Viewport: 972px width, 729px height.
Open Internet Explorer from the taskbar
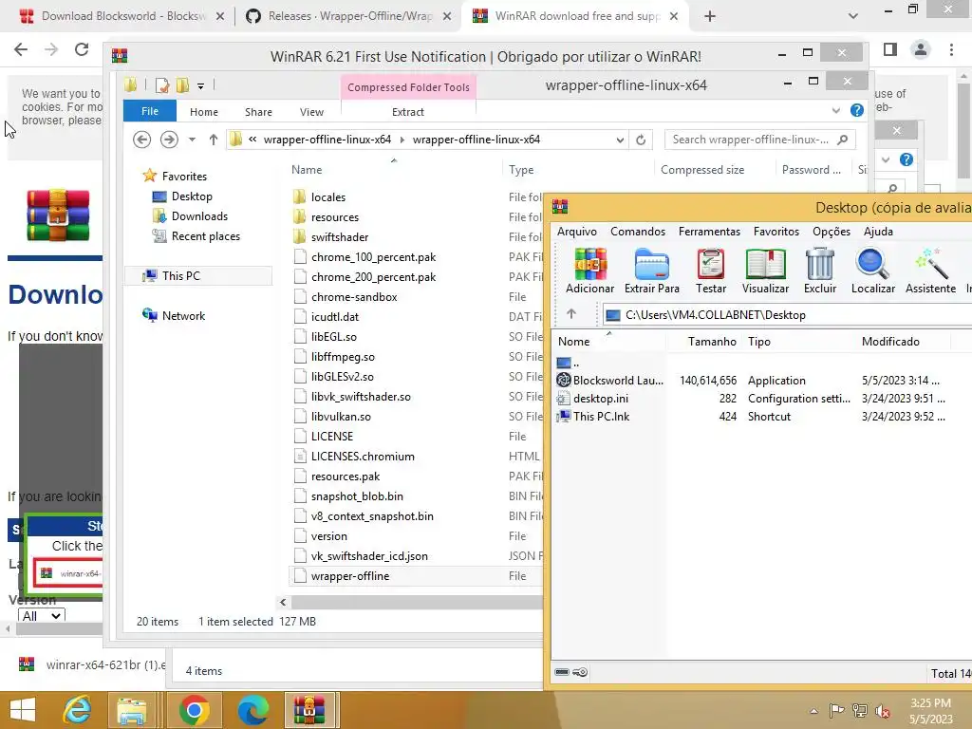point(78,710)
